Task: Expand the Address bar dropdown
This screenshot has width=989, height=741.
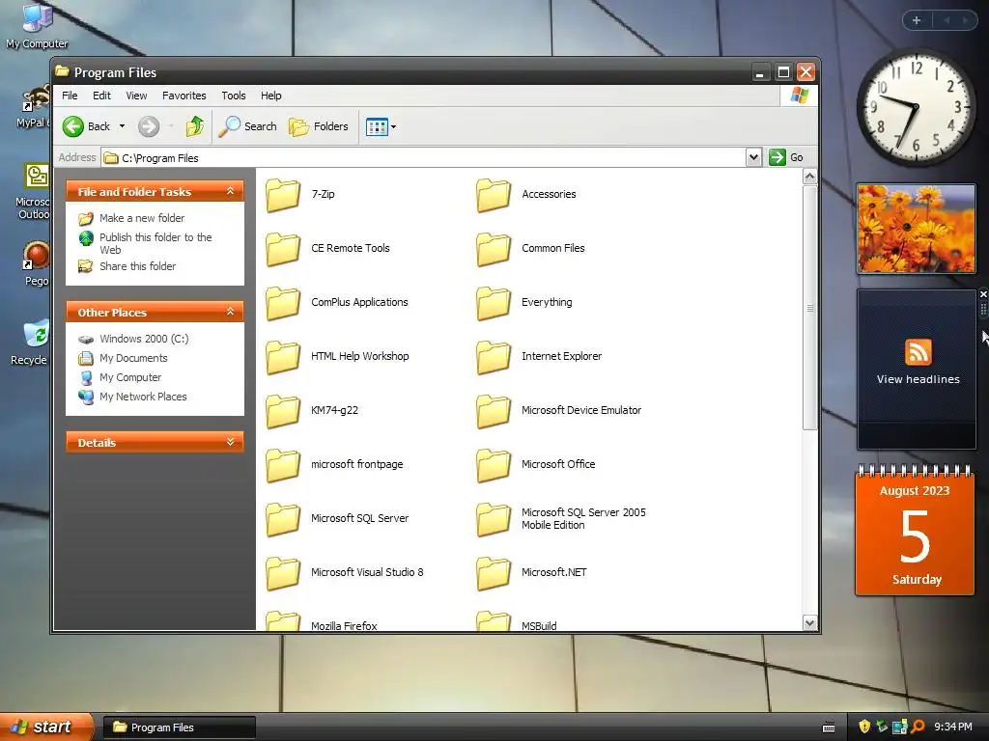Action: point(753,157)
